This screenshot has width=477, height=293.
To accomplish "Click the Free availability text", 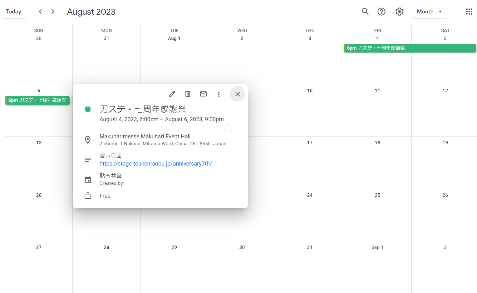I will click(x=105, y=196).
